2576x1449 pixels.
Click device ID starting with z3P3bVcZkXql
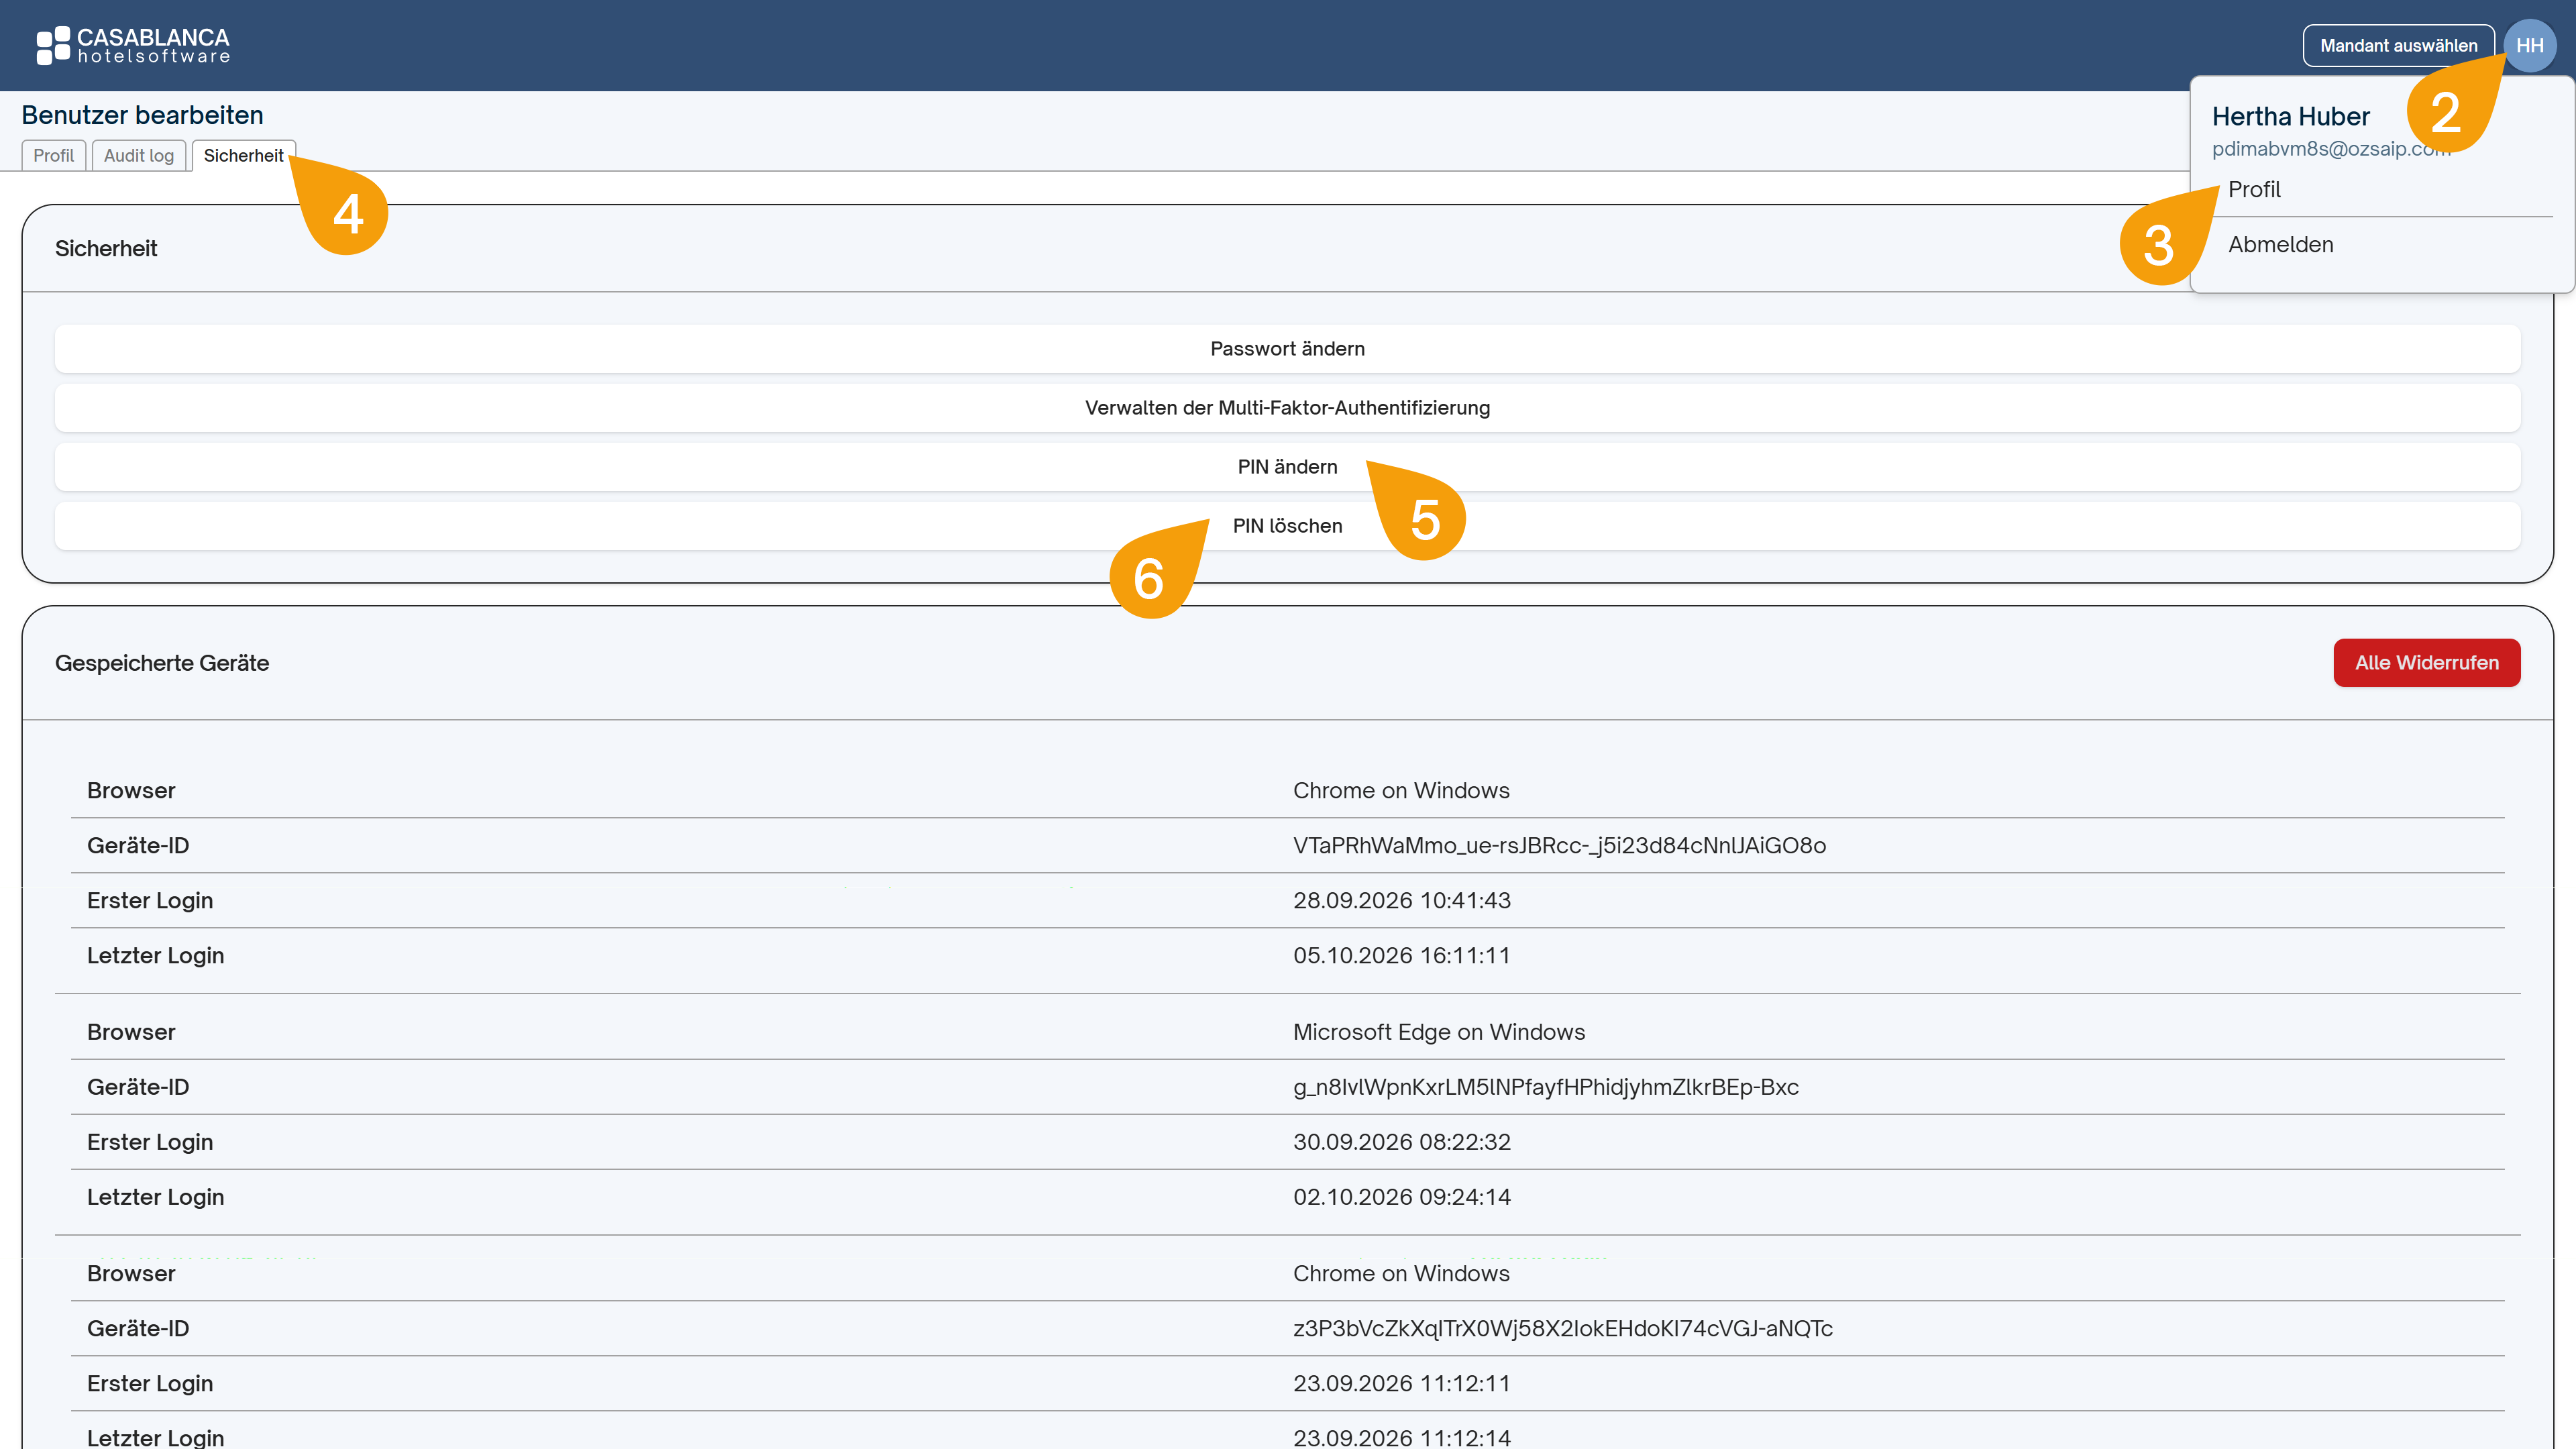point(1562,1329)
